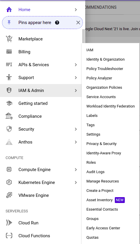Dismiss the Pins appear here hint
This screenshot has width=140, height=244.
coord(78,23)
